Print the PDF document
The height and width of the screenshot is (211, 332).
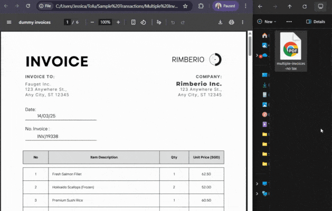(231, 22)
